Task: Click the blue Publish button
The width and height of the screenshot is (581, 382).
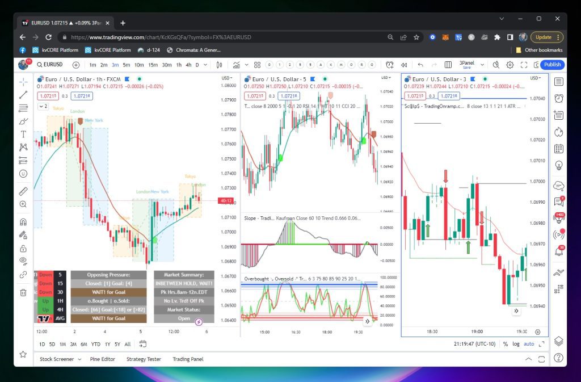Action: point(551,65)
